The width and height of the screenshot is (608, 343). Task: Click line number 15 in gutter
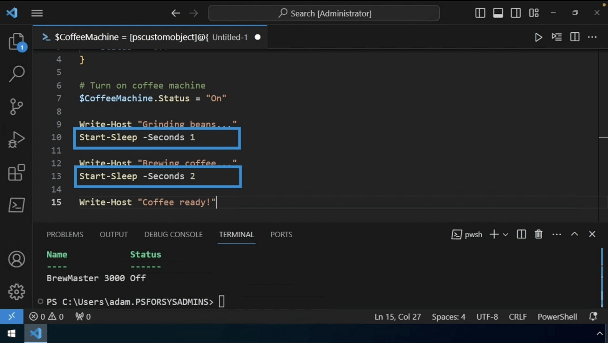pyautogui.click(x=56, y=202)
